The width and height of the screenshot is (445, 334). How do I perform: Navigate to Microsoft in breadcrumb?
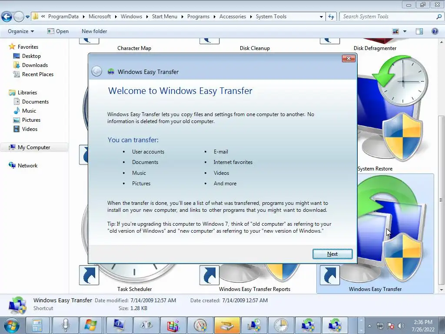tap(100, 17)
